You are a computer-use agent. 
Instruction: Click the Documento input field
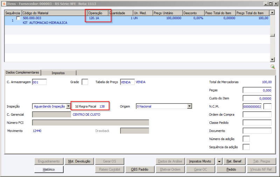(257, 131)
